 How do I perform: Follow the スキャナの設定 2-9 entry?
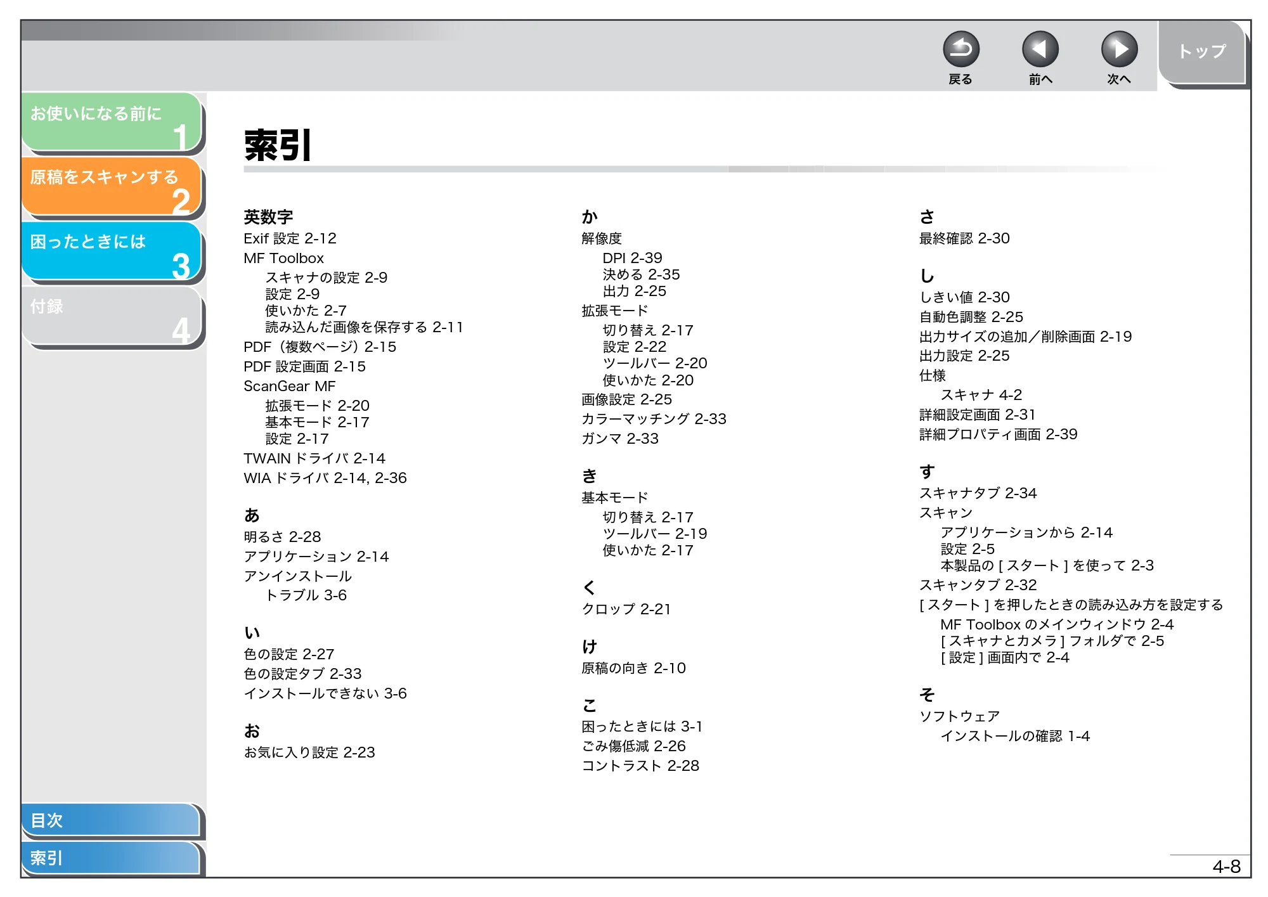[x=326, y=278]
